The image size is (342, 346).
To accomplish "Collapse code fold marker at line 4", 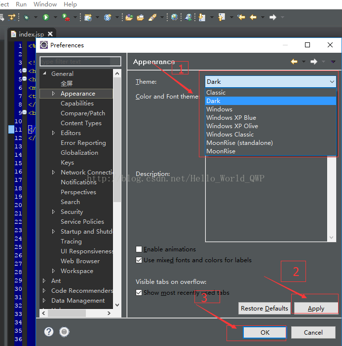I will click(25, 70).
